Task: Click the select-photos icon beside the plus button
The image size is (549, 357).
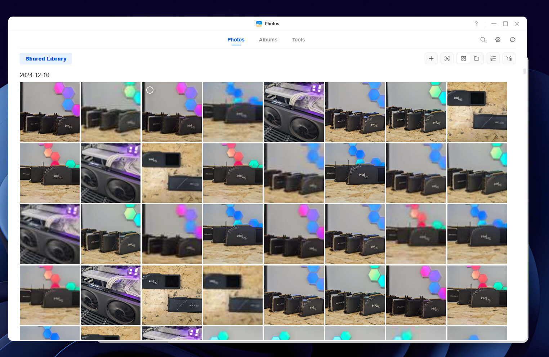Action: tap(447, 58)
